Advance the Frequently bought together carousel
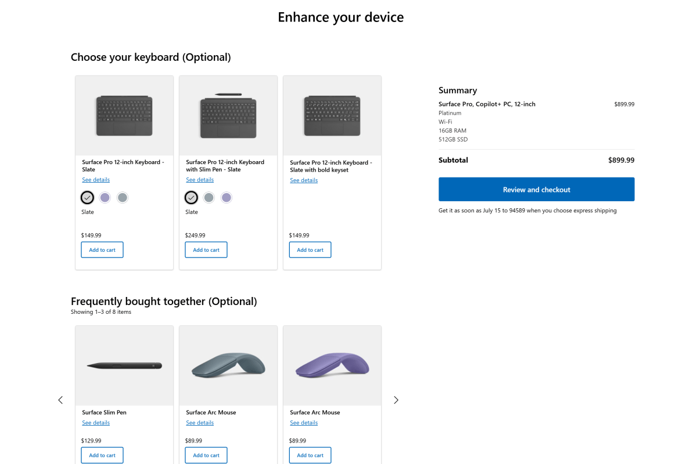697x464 pixels. click(396, 400)
